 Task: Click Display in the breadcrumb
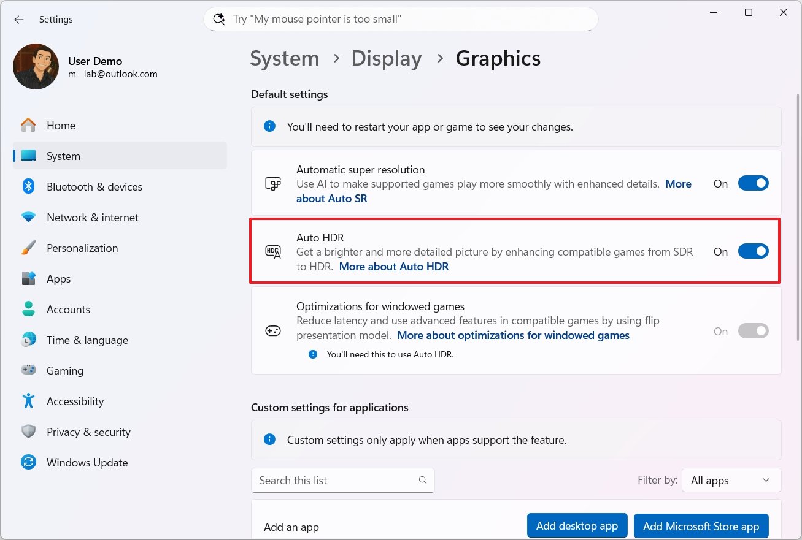pos(387,59)
